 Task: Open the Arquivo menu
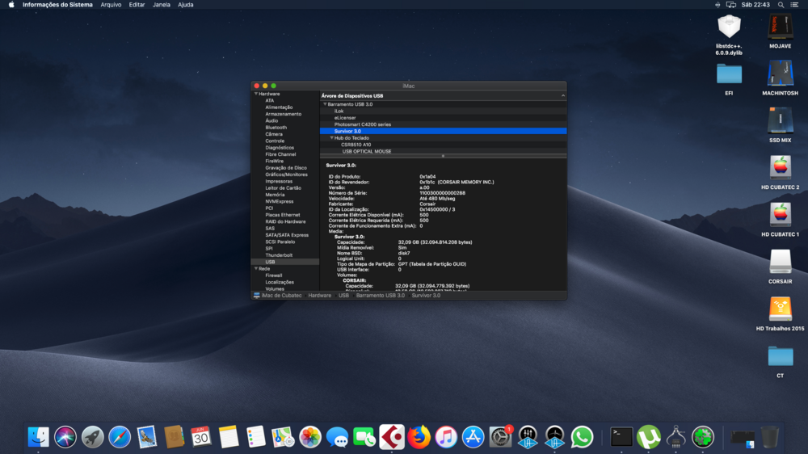(111, 5)
